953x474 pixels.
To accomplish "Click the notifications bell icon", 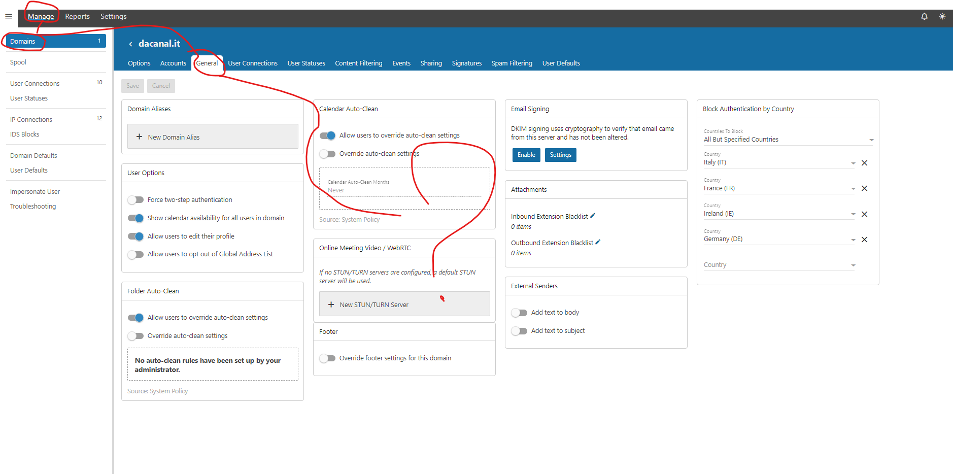I will (x=924, y=16).
